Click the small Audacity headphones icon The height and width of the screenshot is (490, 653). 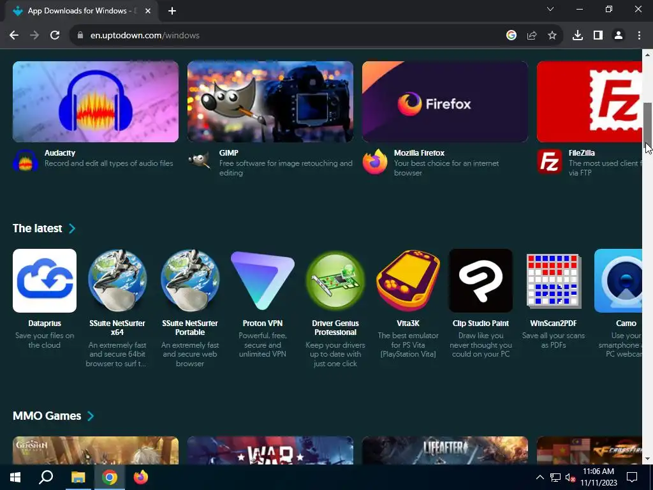[x=26, y=161]
